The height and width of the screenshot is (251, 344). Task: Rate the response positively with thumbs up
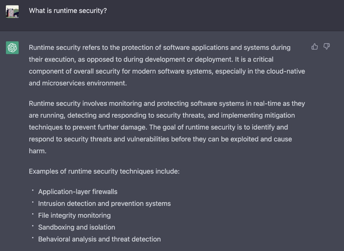pyautogui.click(x=314, y=47)
